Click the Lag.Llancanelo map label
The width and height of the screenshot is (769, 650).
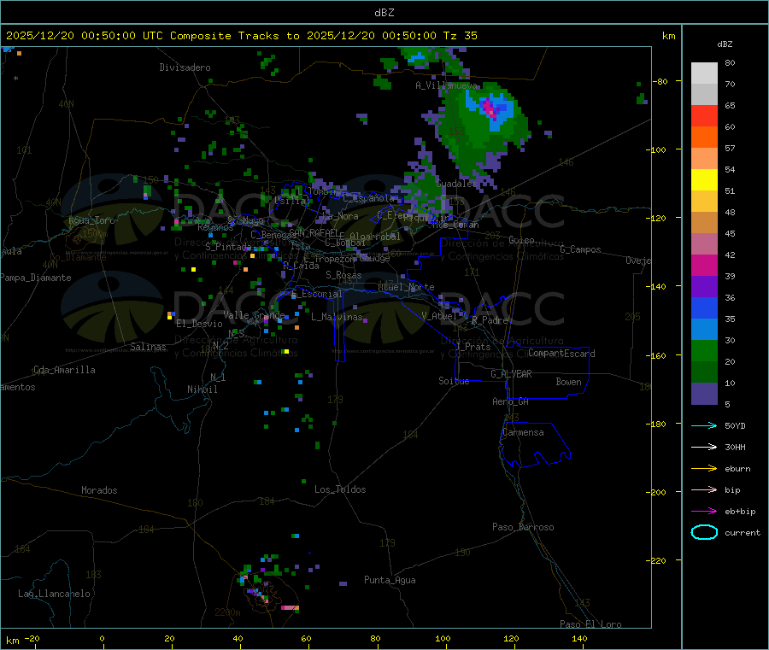tap(54, 594)
